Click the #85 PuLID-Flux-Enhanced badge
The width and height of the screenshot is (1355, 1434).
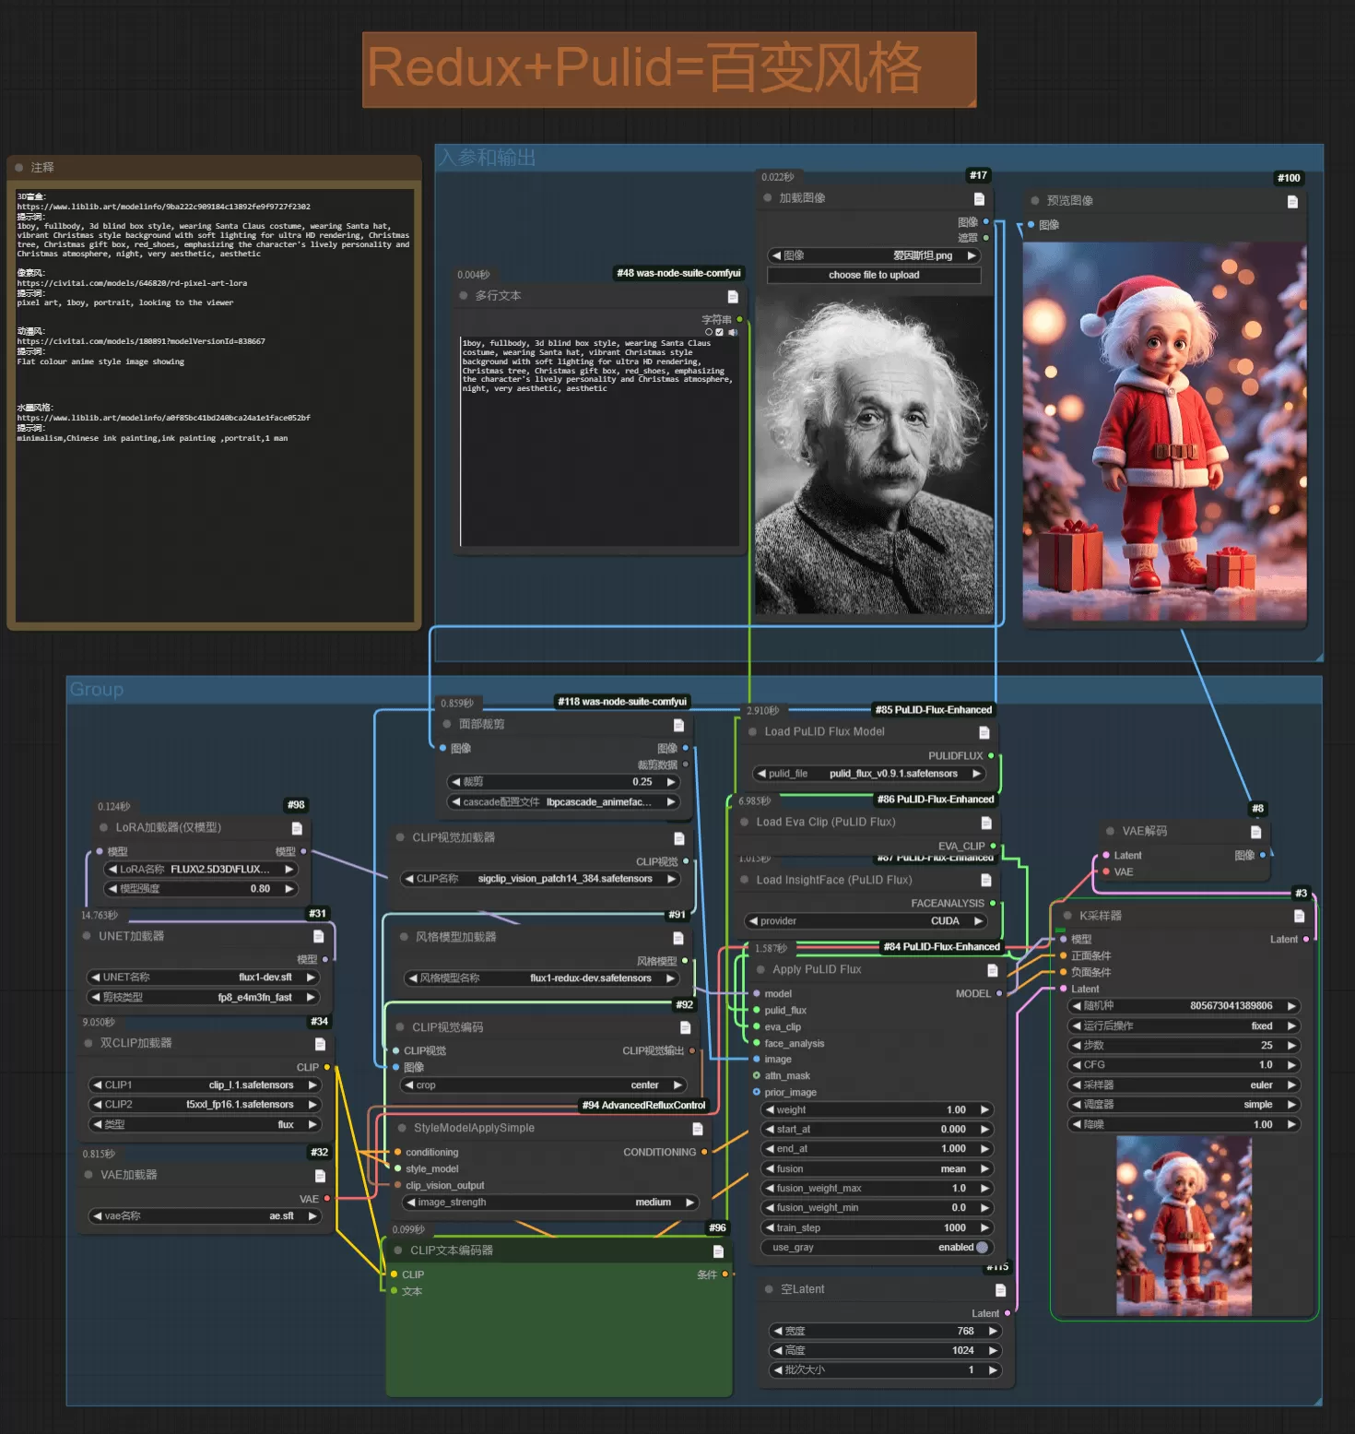coord(933,710)
